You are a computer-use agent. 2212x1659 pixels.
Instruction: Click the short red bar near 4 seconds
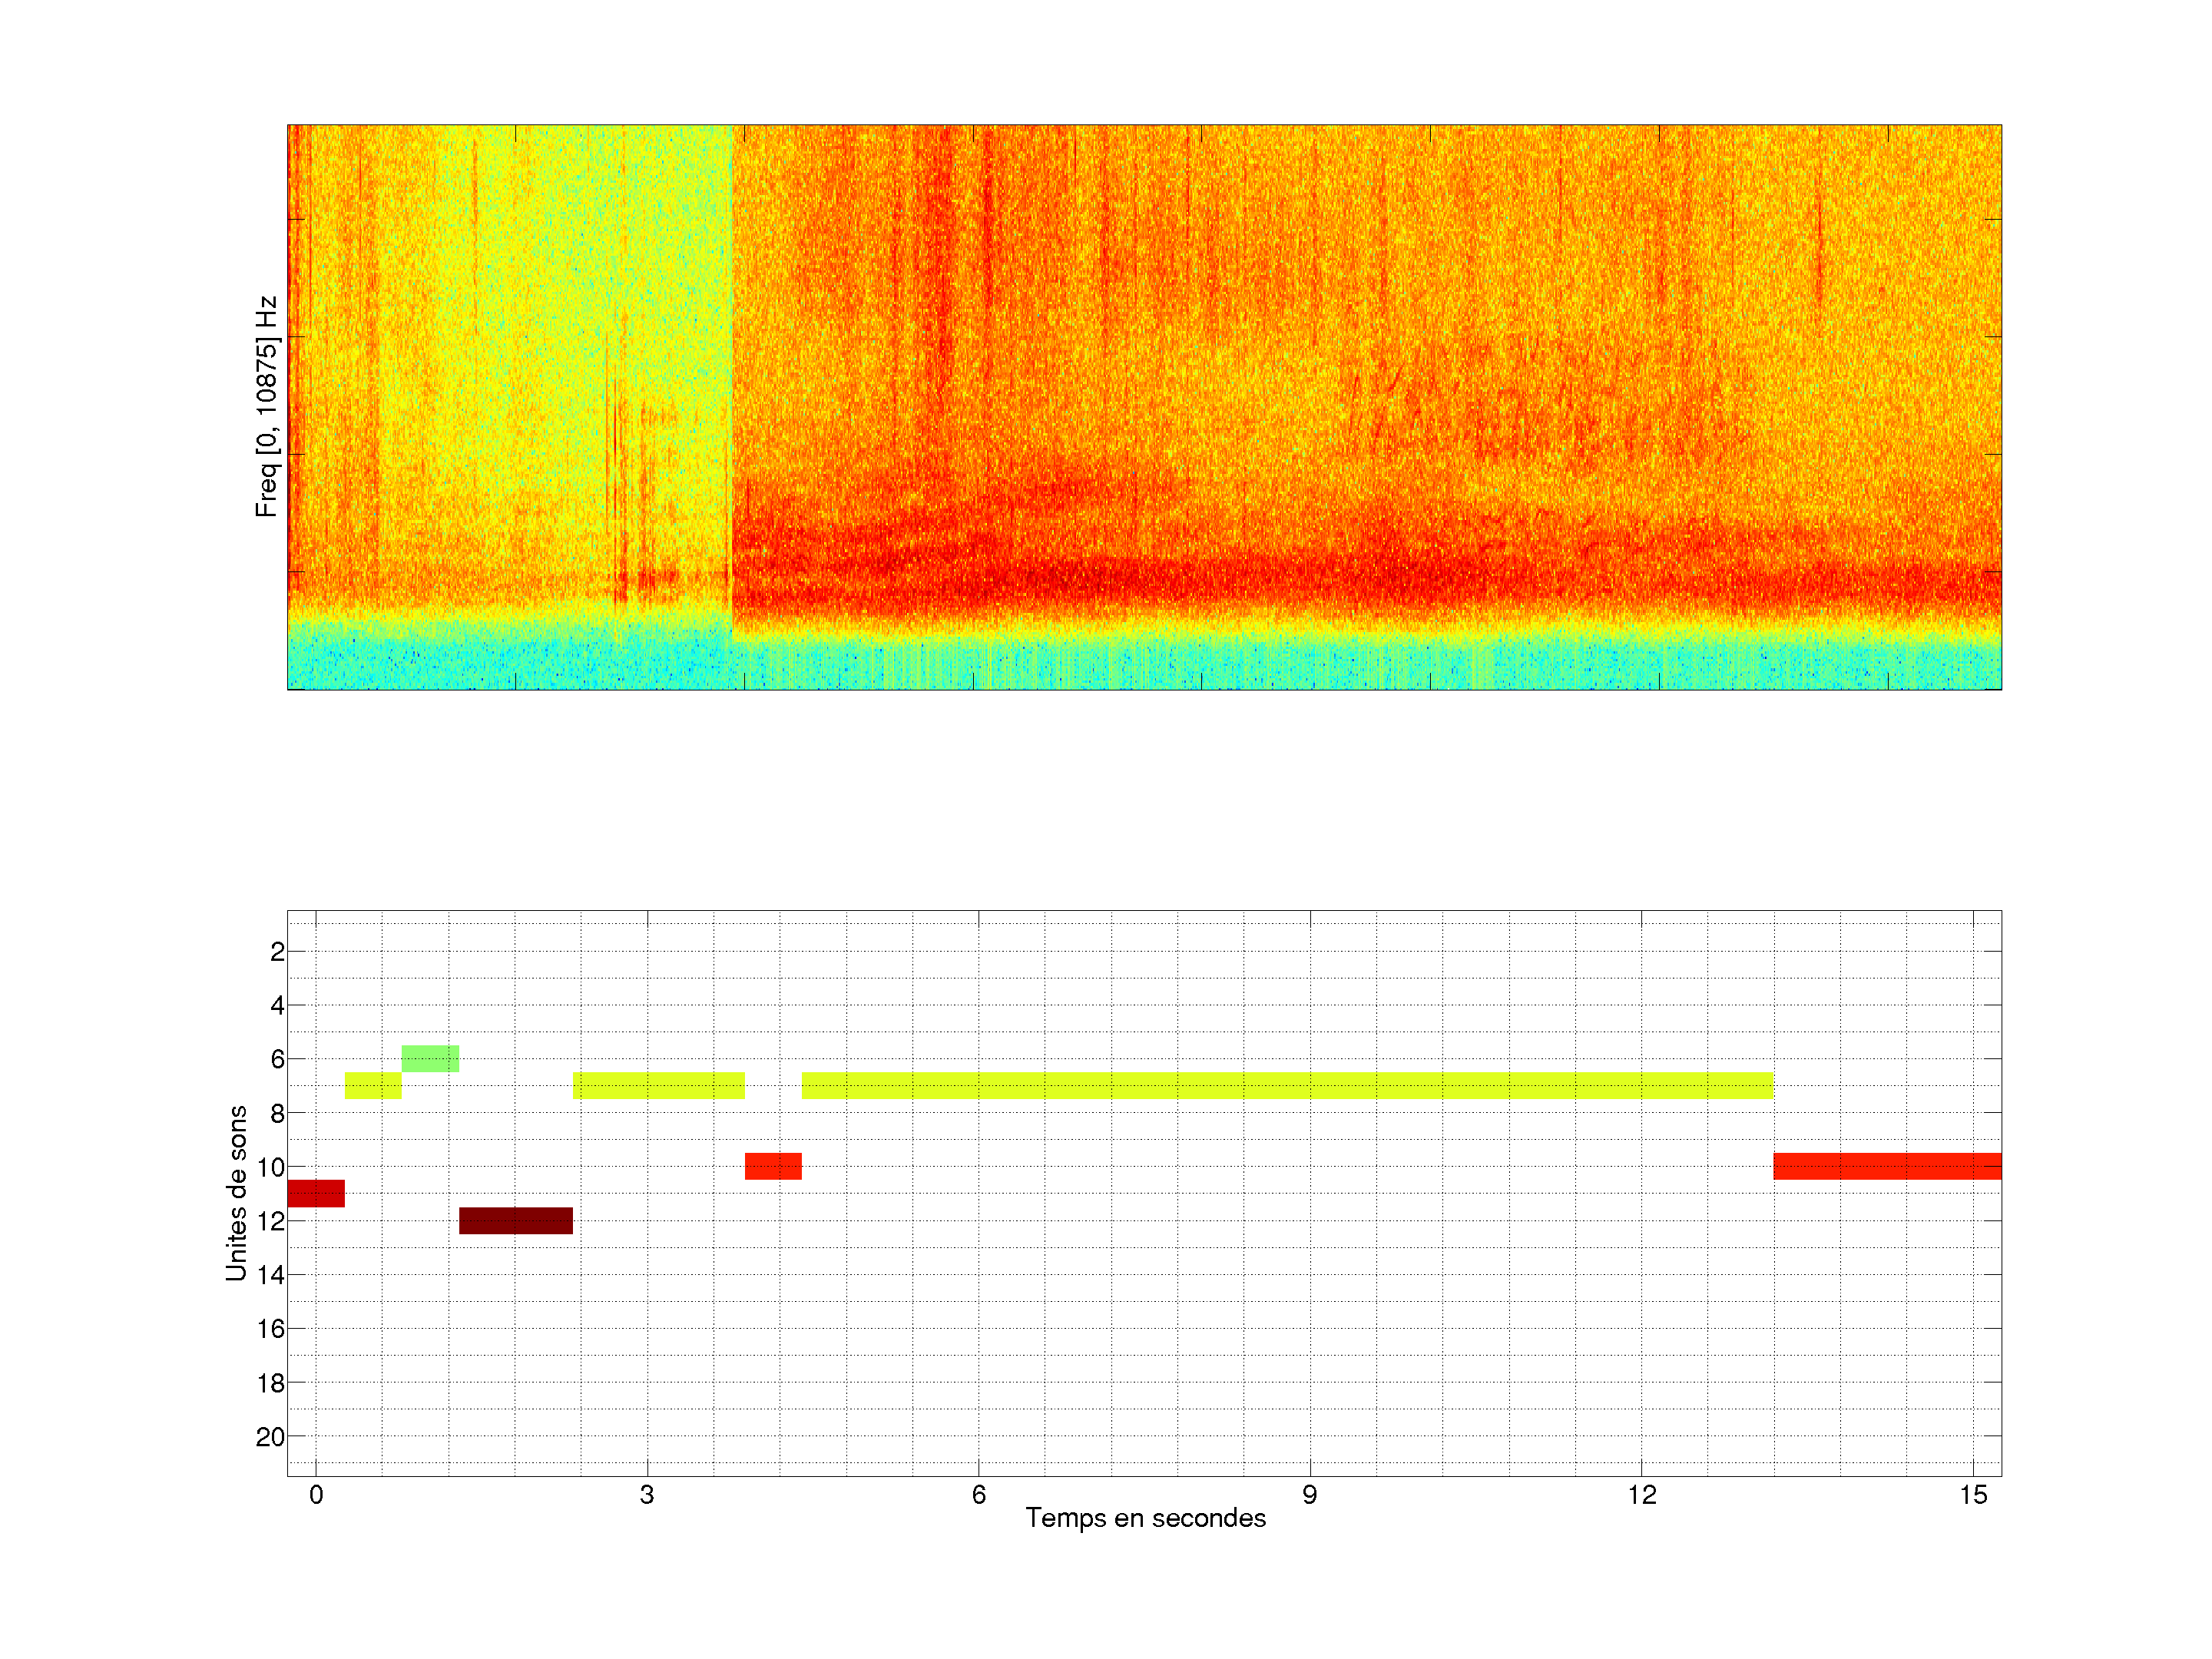tap(773, 1166)
